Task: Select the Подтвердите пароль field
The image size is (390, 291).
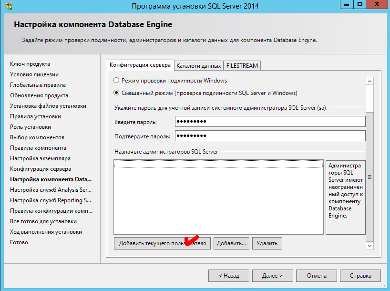Action: 269,135
